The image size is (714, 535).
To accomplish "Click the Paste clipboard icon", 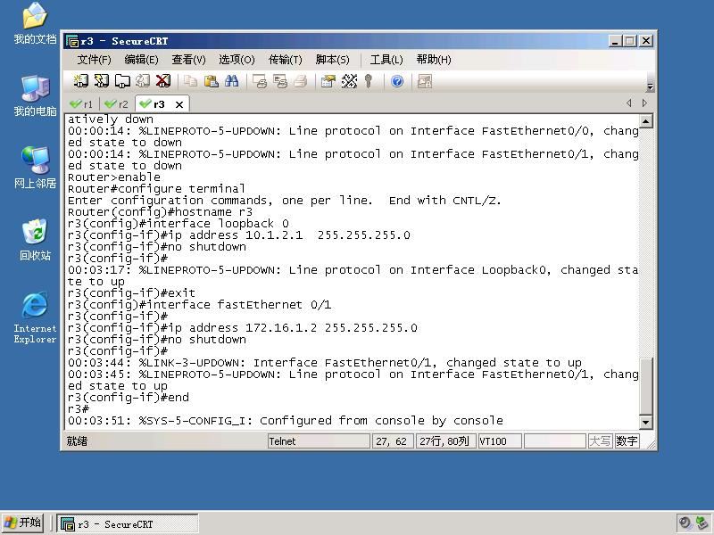I will tap(211, 81).
